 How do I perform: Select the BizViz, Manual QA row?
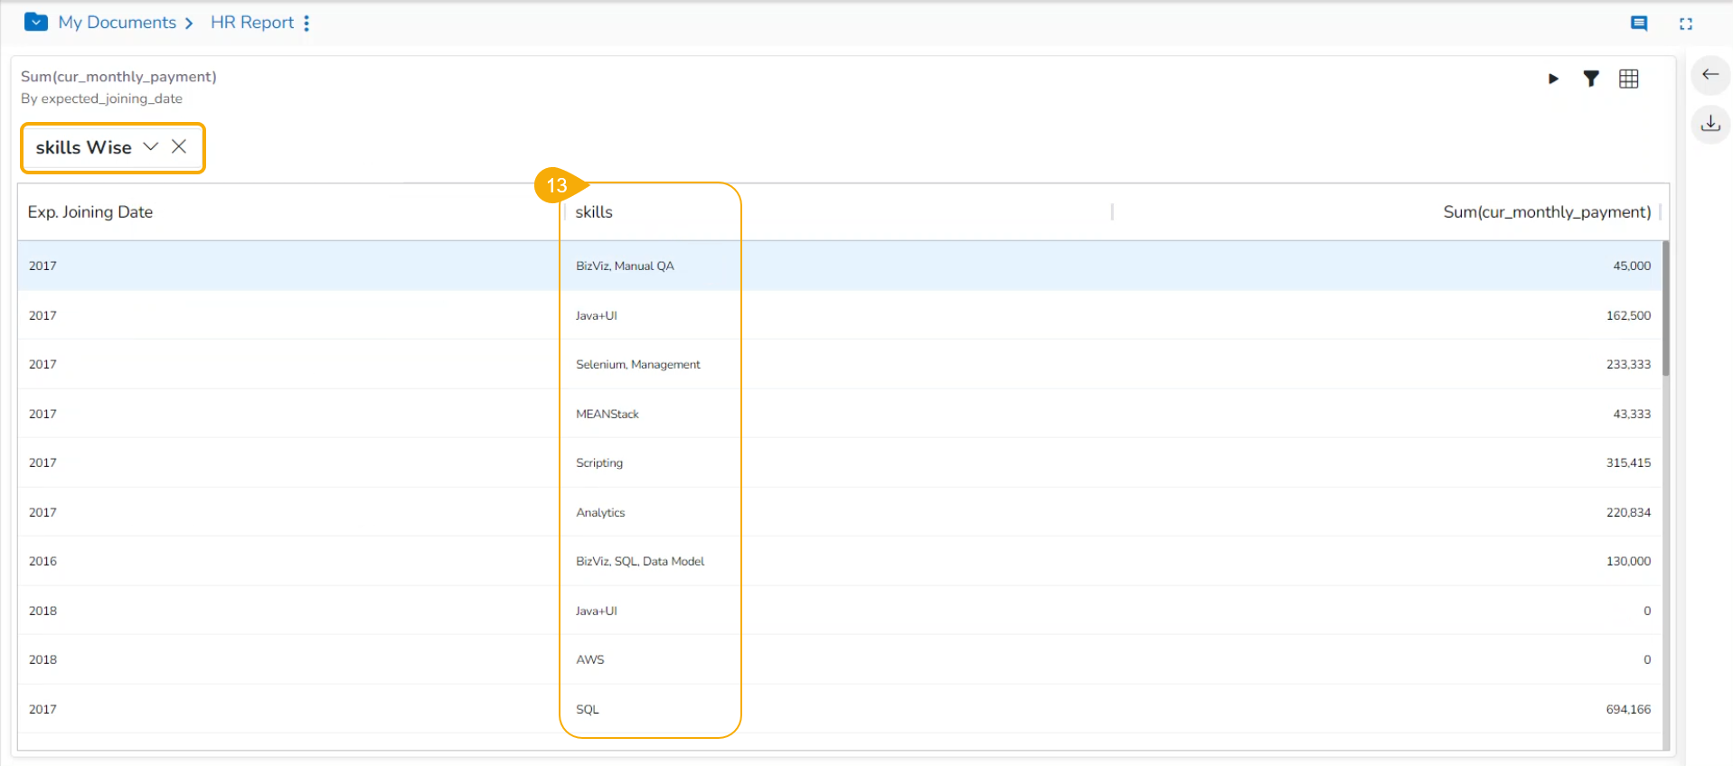(625, 266)
